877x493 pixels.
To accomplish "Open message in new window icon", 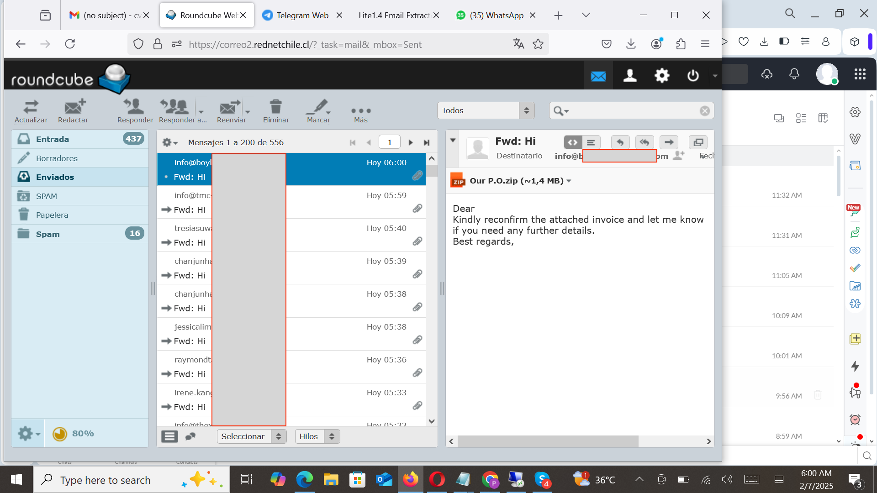I will [698, 142].
